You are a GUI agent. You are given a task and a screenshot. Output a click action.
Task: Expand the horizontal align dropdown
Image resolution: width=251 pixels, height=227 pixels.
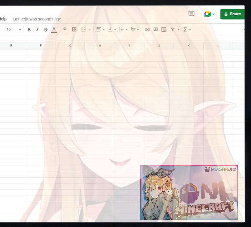point(100,29)
